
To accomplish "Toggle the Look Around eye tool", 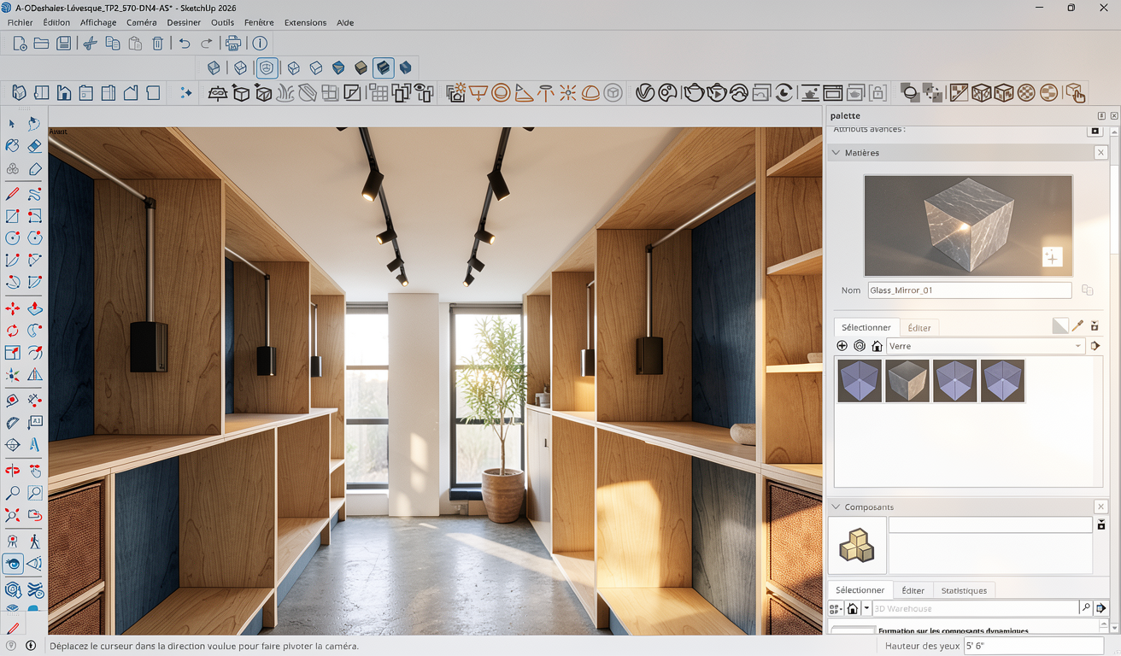I will tap(12, 564).
